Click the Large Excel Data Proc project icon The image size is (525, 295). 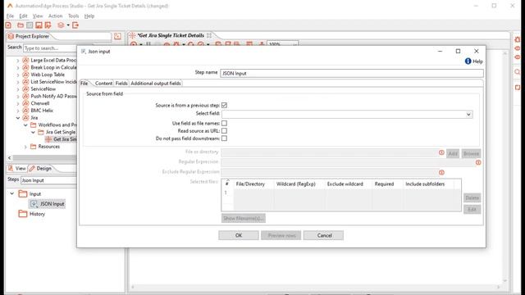pos(25,60)
